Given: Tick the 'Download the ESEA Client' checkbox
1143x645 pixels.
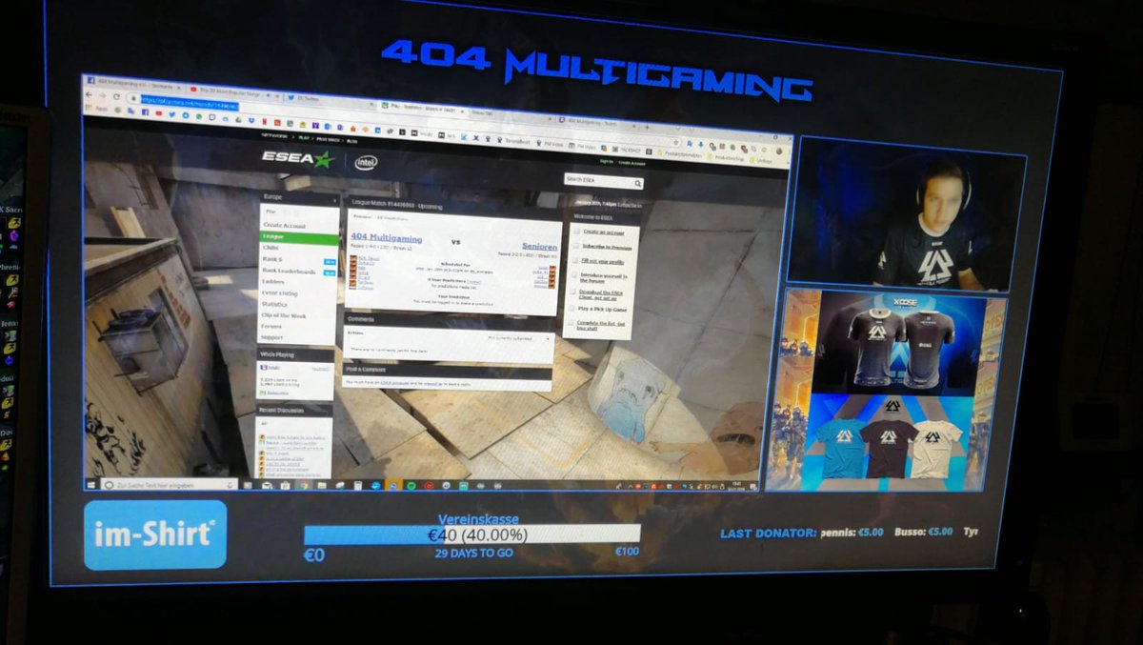Looking at the screenshot, I should pyautogui.click(x=575, y=293).
